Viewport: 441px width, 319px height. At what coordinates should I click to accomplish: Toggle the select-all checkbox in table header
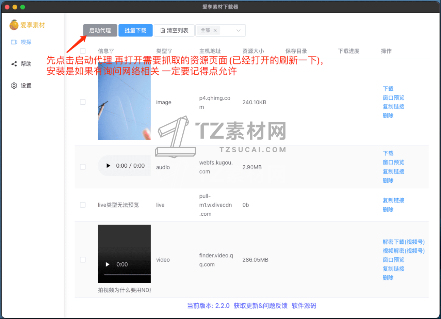click(83, 51)
